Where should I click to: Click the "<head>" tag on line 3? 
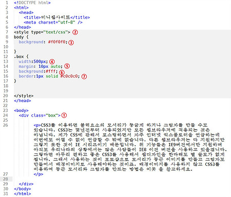26,12
